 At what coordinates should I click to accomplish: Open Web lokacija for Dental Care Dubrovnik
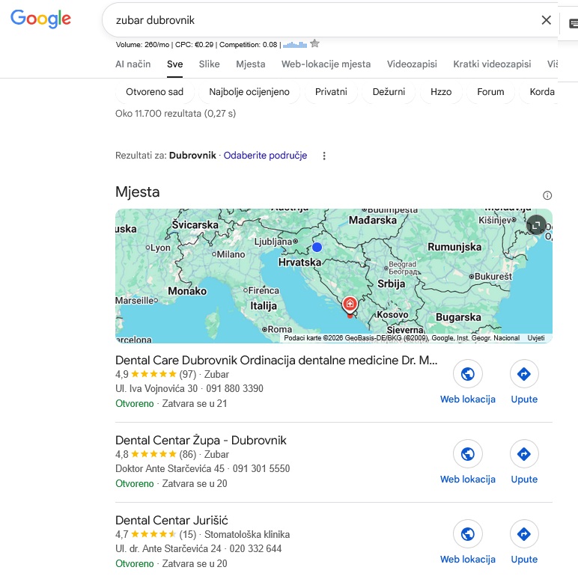pyautogui.click(x=468, y=374)
